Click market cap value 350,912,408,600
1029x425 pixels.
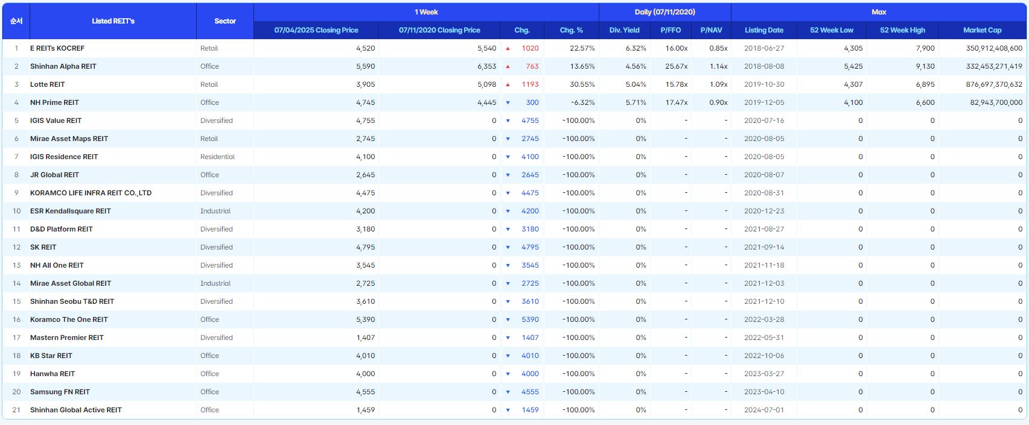point(994,48)
